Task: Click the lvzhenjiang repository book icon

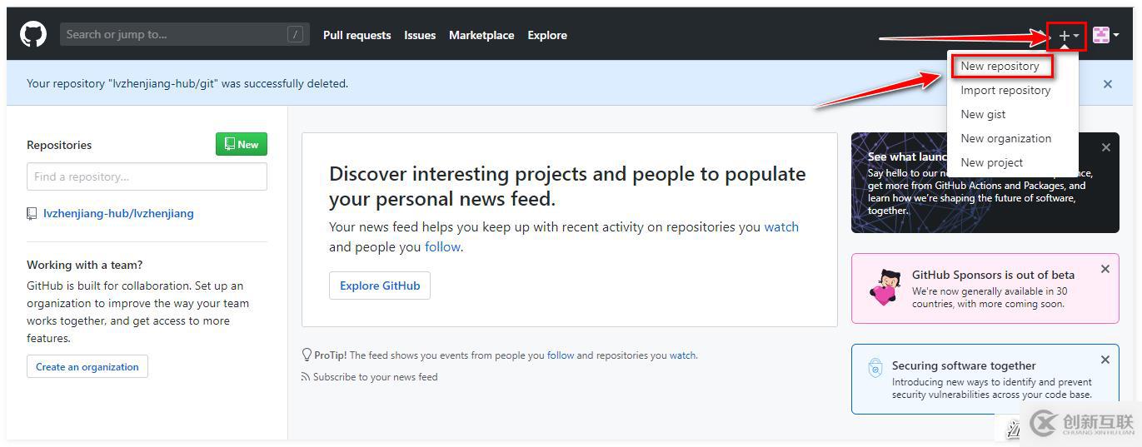Action: [32, 214]
